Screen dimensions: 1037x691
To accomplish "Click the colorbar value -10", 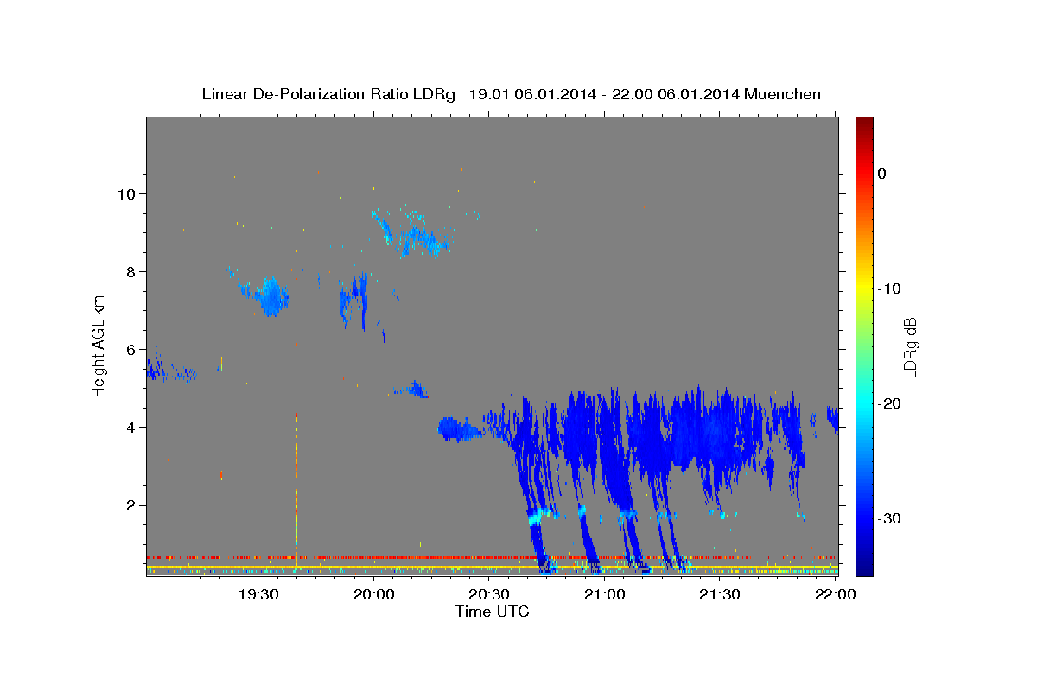I will (x=890, y=288).
